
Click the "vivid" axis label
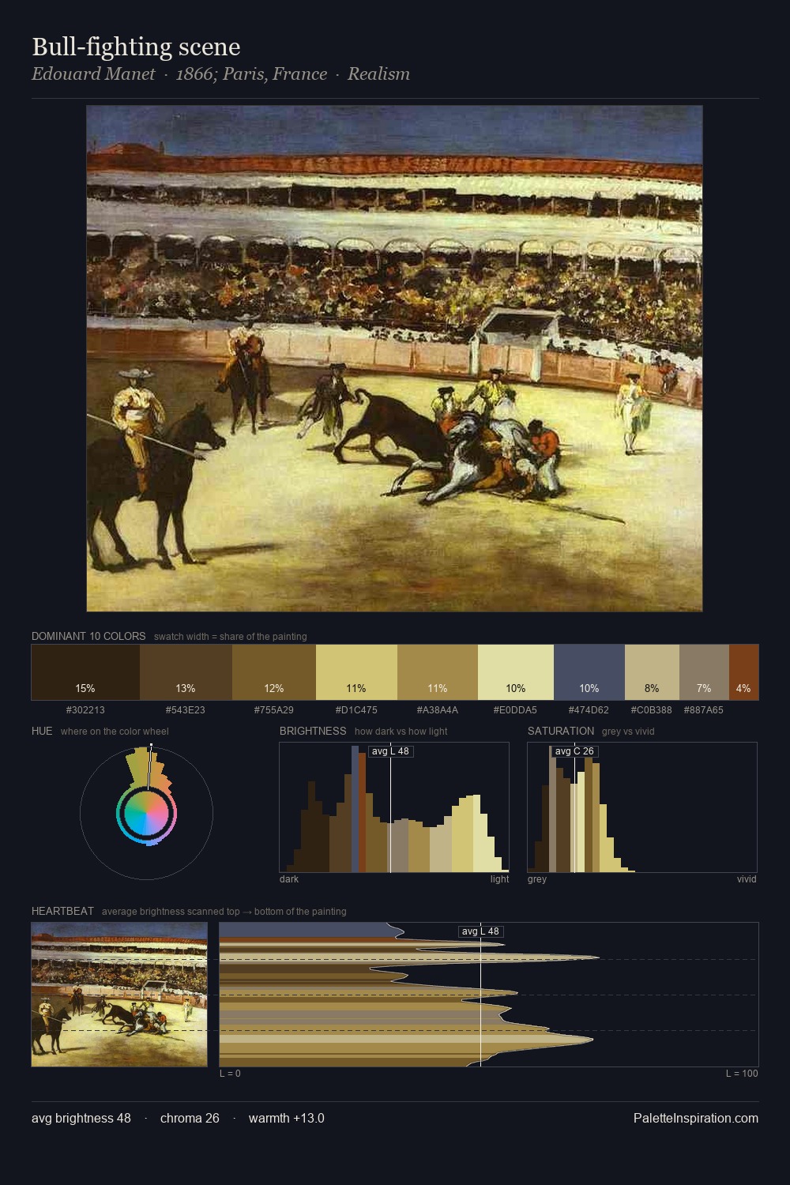tap(747, 879)
